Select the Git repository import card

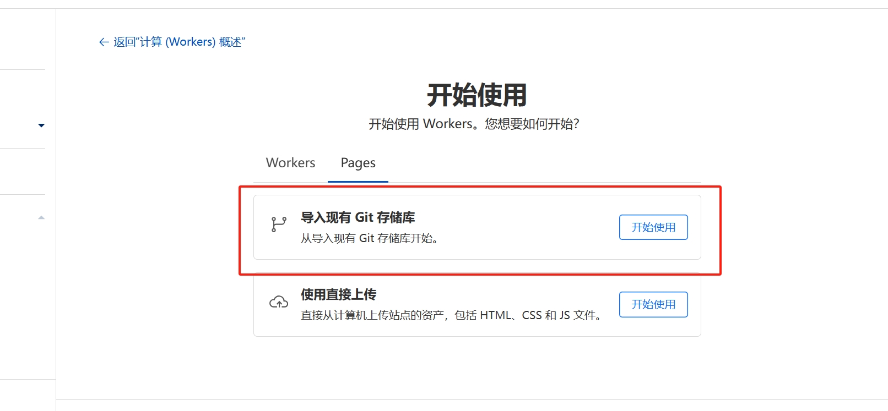pyautogui.click(x=477, y=227)
